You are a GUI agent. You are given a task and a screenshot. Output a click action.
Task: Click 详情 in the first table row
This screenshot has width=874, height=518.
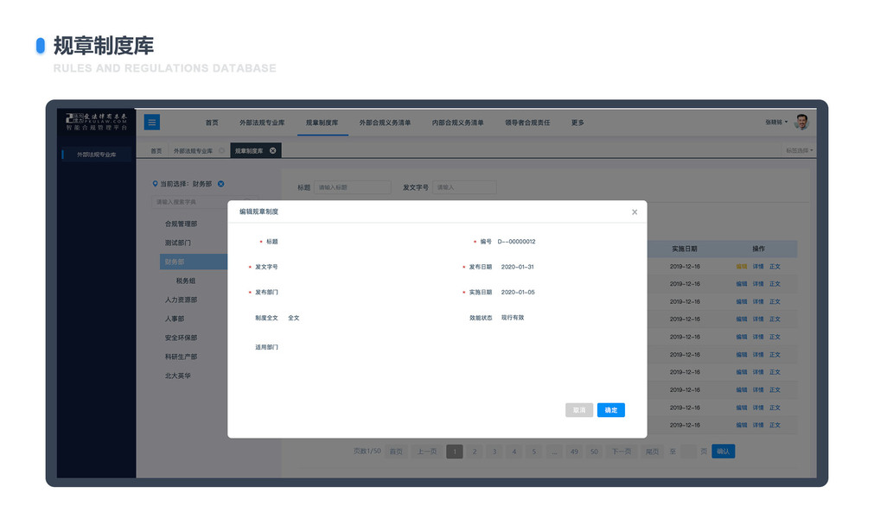pos(758,267)
